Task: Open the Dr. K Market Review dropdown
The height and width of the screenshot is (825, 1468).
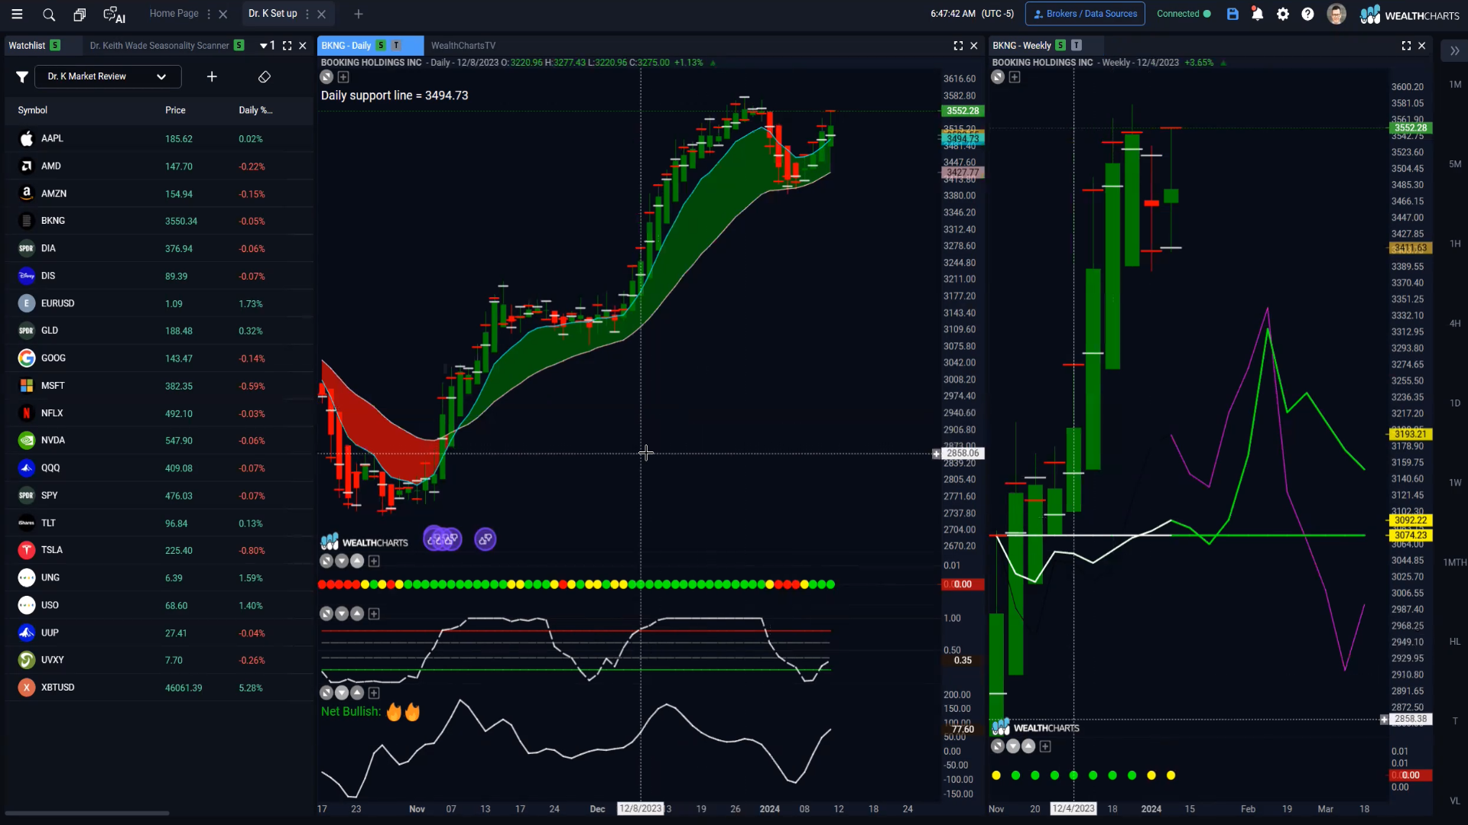Action: coord(108,76)
